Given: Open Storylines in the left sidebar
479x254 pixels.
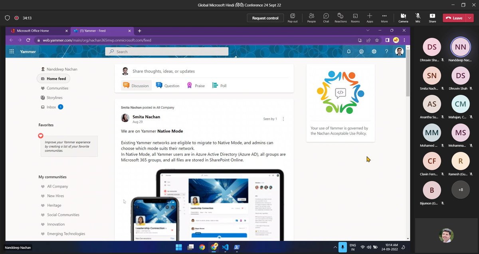Looking at the screenshot, I should pyautogui.click(x=52, y=98).
